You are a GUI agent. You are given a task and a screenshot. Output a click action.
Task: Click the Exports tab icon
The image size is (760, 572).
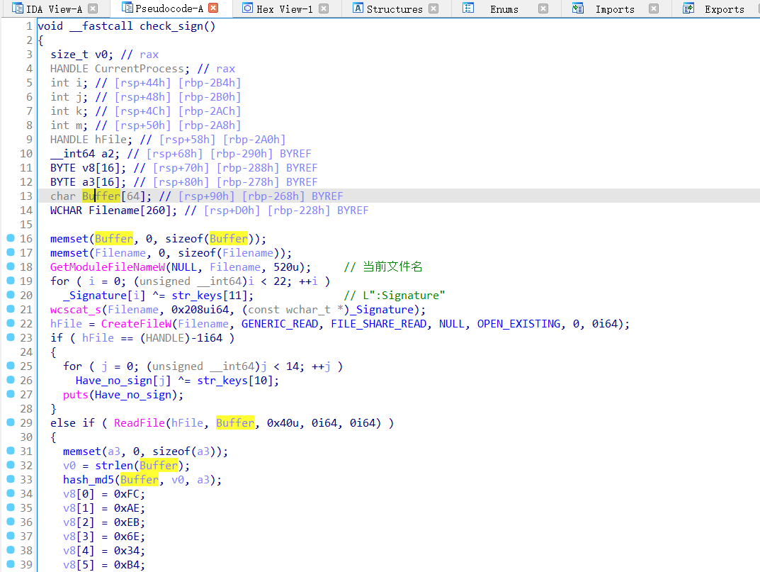coord(688,8)
